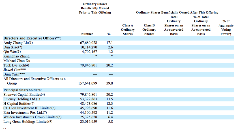Click the group percentage 39.8

[x=110, y=83]
